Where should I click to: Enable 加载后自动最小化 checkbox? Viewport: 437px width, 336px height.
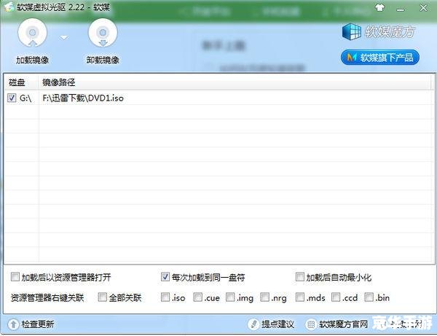point(300,277)
